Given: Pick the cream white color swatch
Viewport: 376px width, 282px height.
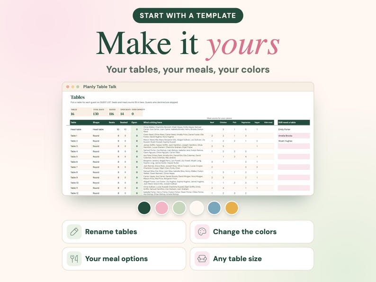Looking at the screenshot, I should click(197, 208).
